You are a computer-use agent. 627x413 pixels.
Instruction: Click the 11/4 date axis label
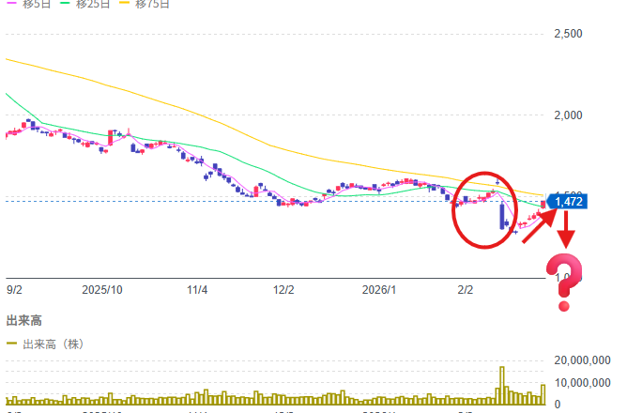coord(197,291)
